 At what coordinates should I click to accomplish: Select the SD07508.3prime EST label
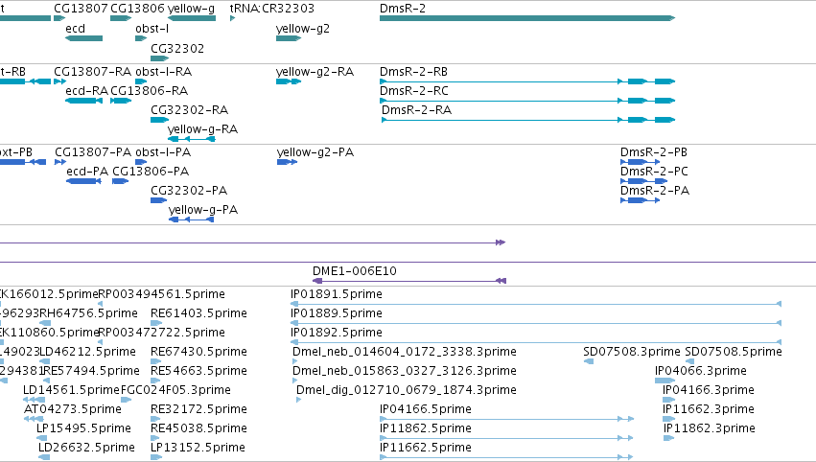(x=631, y=352)
